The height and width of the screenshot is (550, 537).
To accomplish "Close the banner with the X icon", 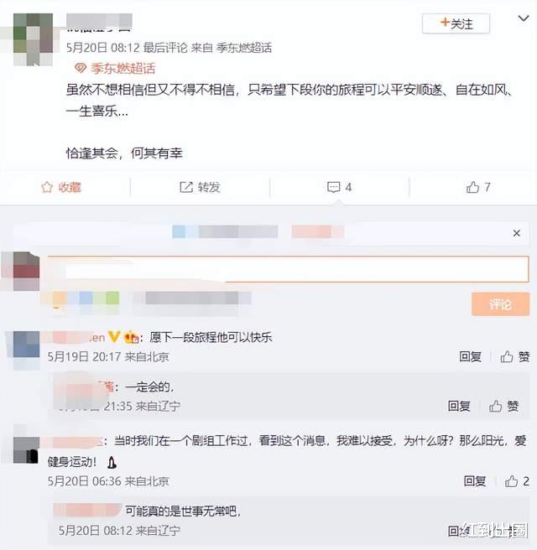I will click(x=517, y=233).
